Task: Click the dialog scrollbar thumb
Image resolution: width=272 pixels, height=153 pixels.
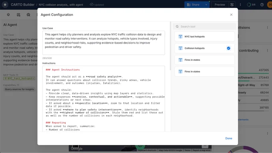Action: coord(170,46)
